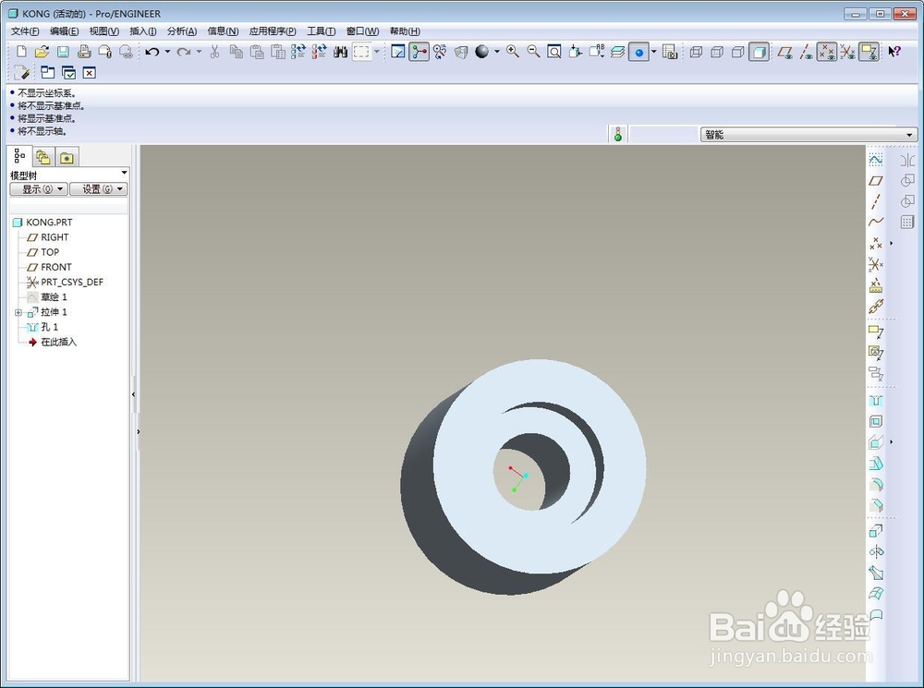Open the 插入(I) menu
This screenshot has height=688, width=924.
pyautogui.click(x=143, y=31)
